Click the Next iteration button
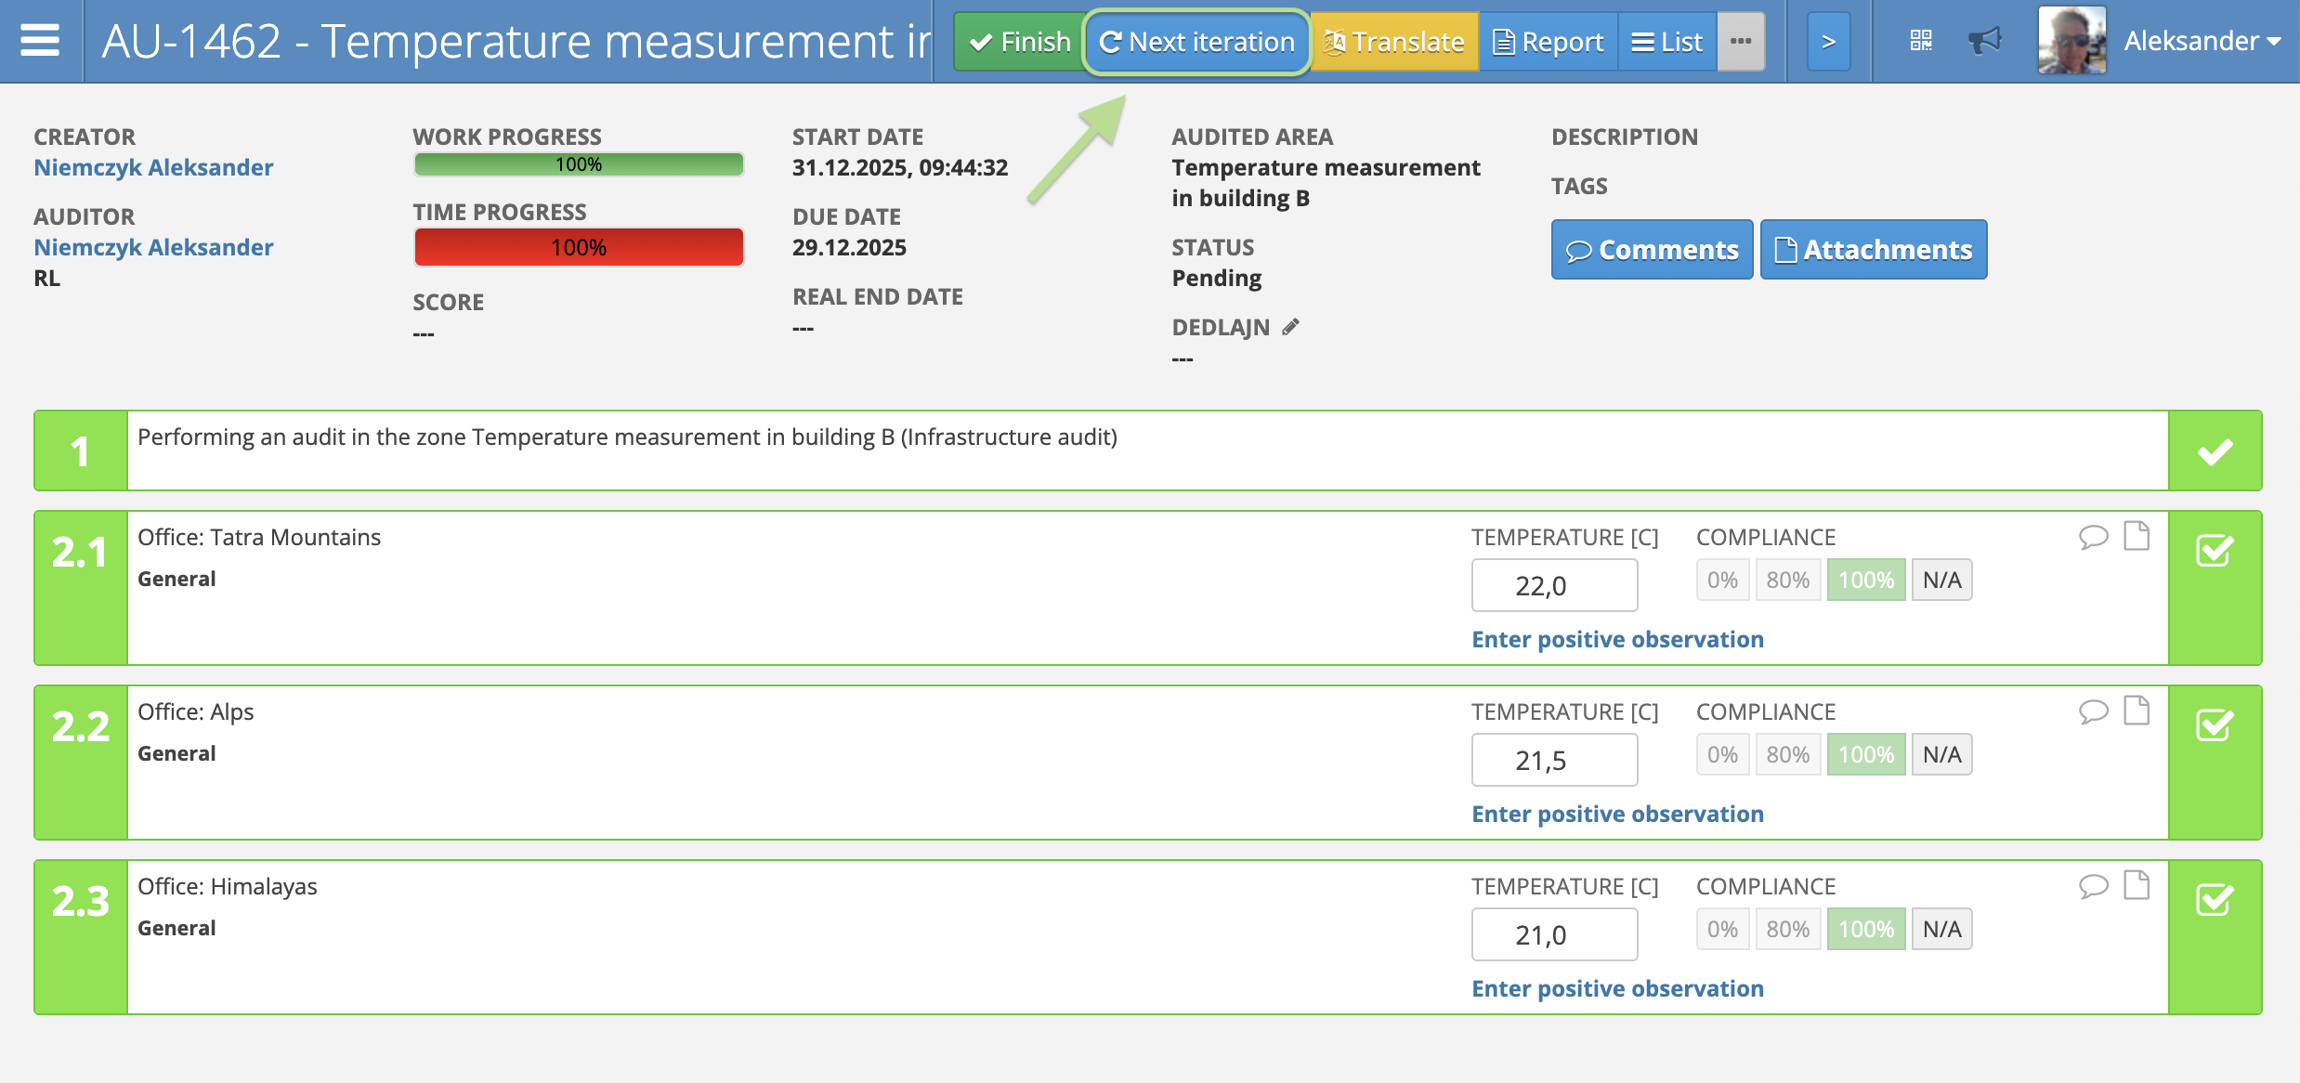2300x1083 pixels. 1197,41
